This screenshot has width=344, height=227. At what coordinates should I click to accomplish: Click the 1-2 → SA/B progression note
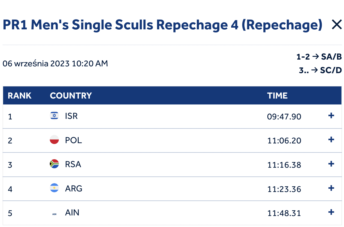[x=319, y=57]
